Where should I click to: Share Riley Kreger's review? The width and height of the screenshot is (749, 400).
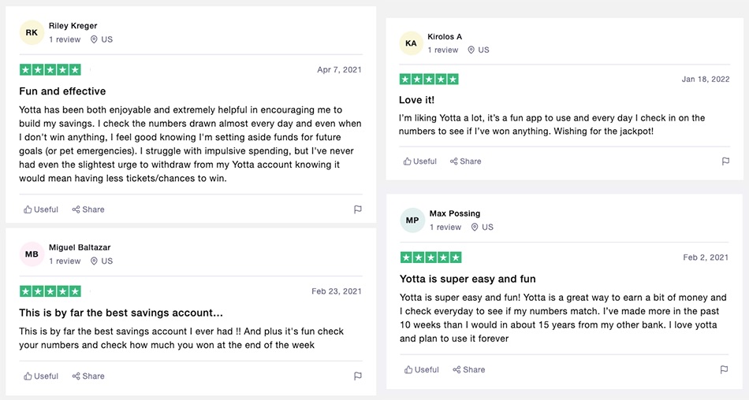click(88, 209)
